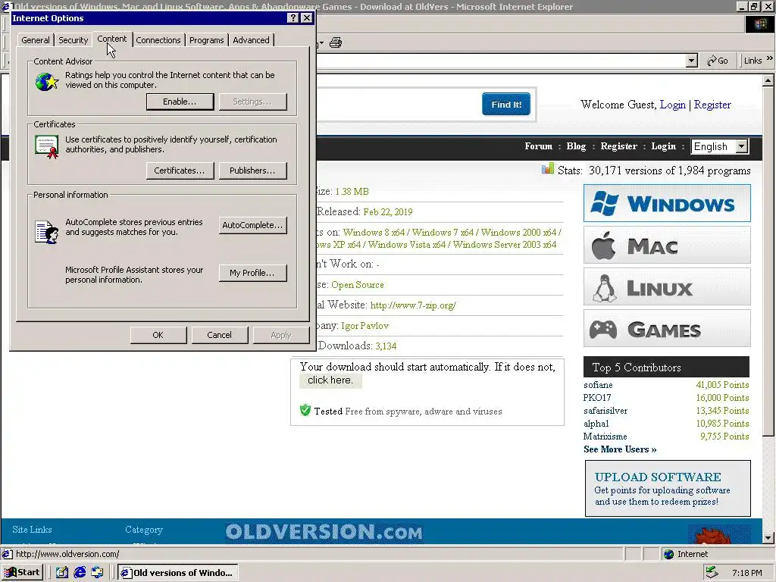
Task: Click the Print icon in IE toolbar
Action: pos(336,42)
